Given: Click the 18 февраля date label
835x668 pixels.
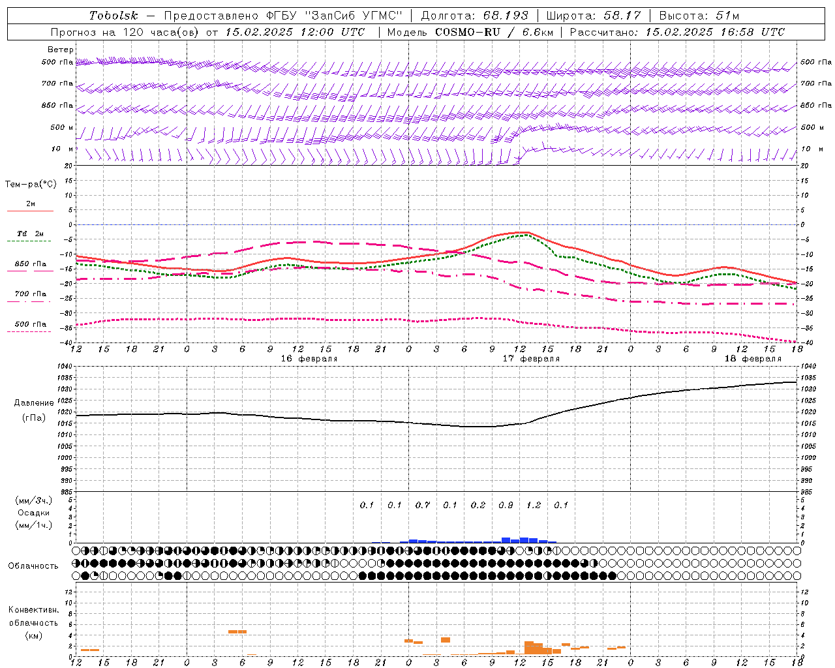Looking at the screenshot, I should point(753,359).
